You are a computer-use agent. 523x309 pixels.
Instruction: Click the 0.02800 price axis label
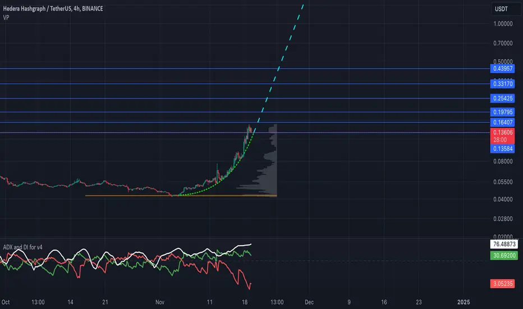pyautogui.click(x=503, y=219)
